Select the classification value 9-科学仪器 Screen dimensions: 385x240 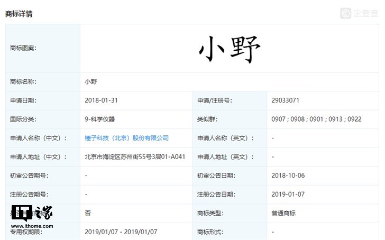(99, 119)
